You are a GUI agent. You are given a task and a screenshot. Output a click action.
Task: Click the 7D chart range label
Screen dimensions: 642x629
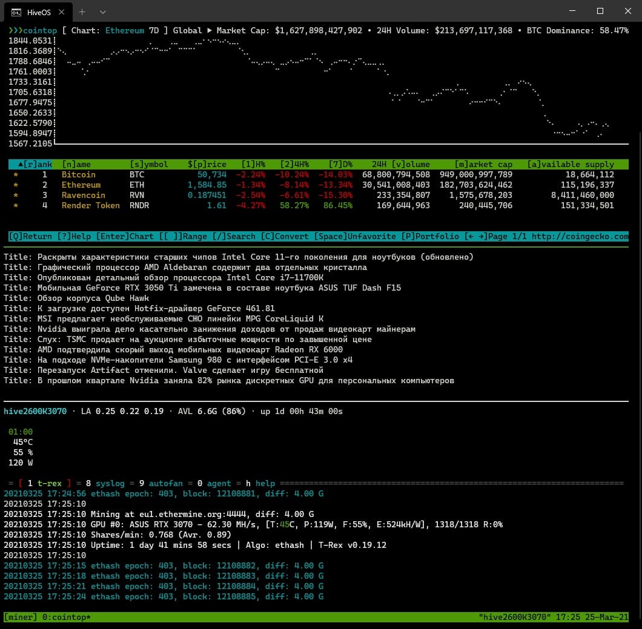154,31
